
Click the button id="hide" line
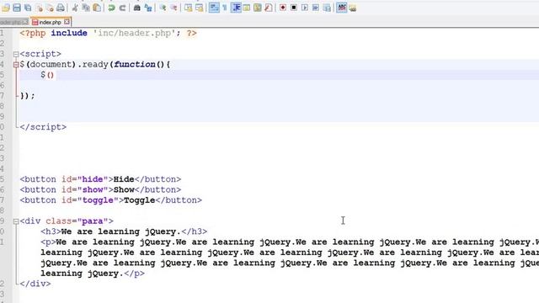[x=100, y=179]
